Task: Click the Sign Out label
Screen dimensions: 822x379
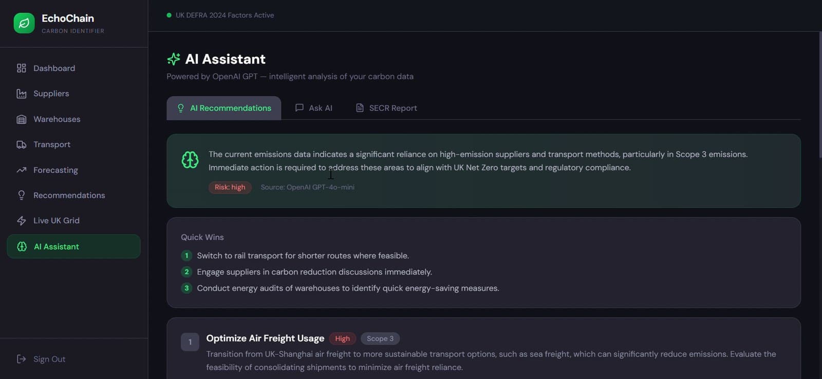Action: point(49,359)
